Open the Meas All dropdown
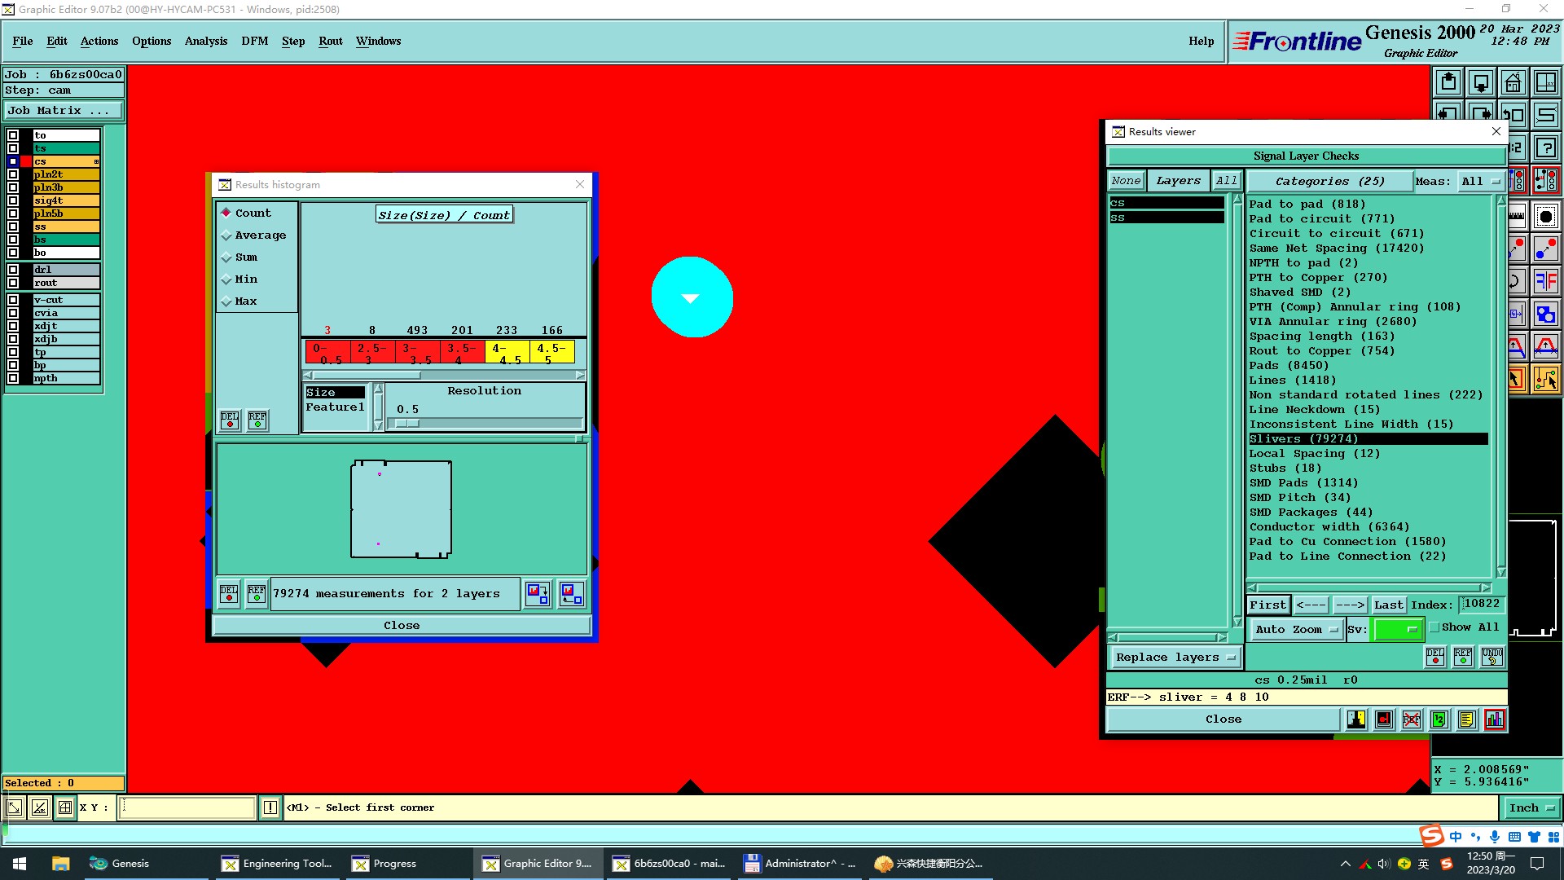Image resolution: width=1564 pixels, height=880 pixels. tap(1480, 182)
